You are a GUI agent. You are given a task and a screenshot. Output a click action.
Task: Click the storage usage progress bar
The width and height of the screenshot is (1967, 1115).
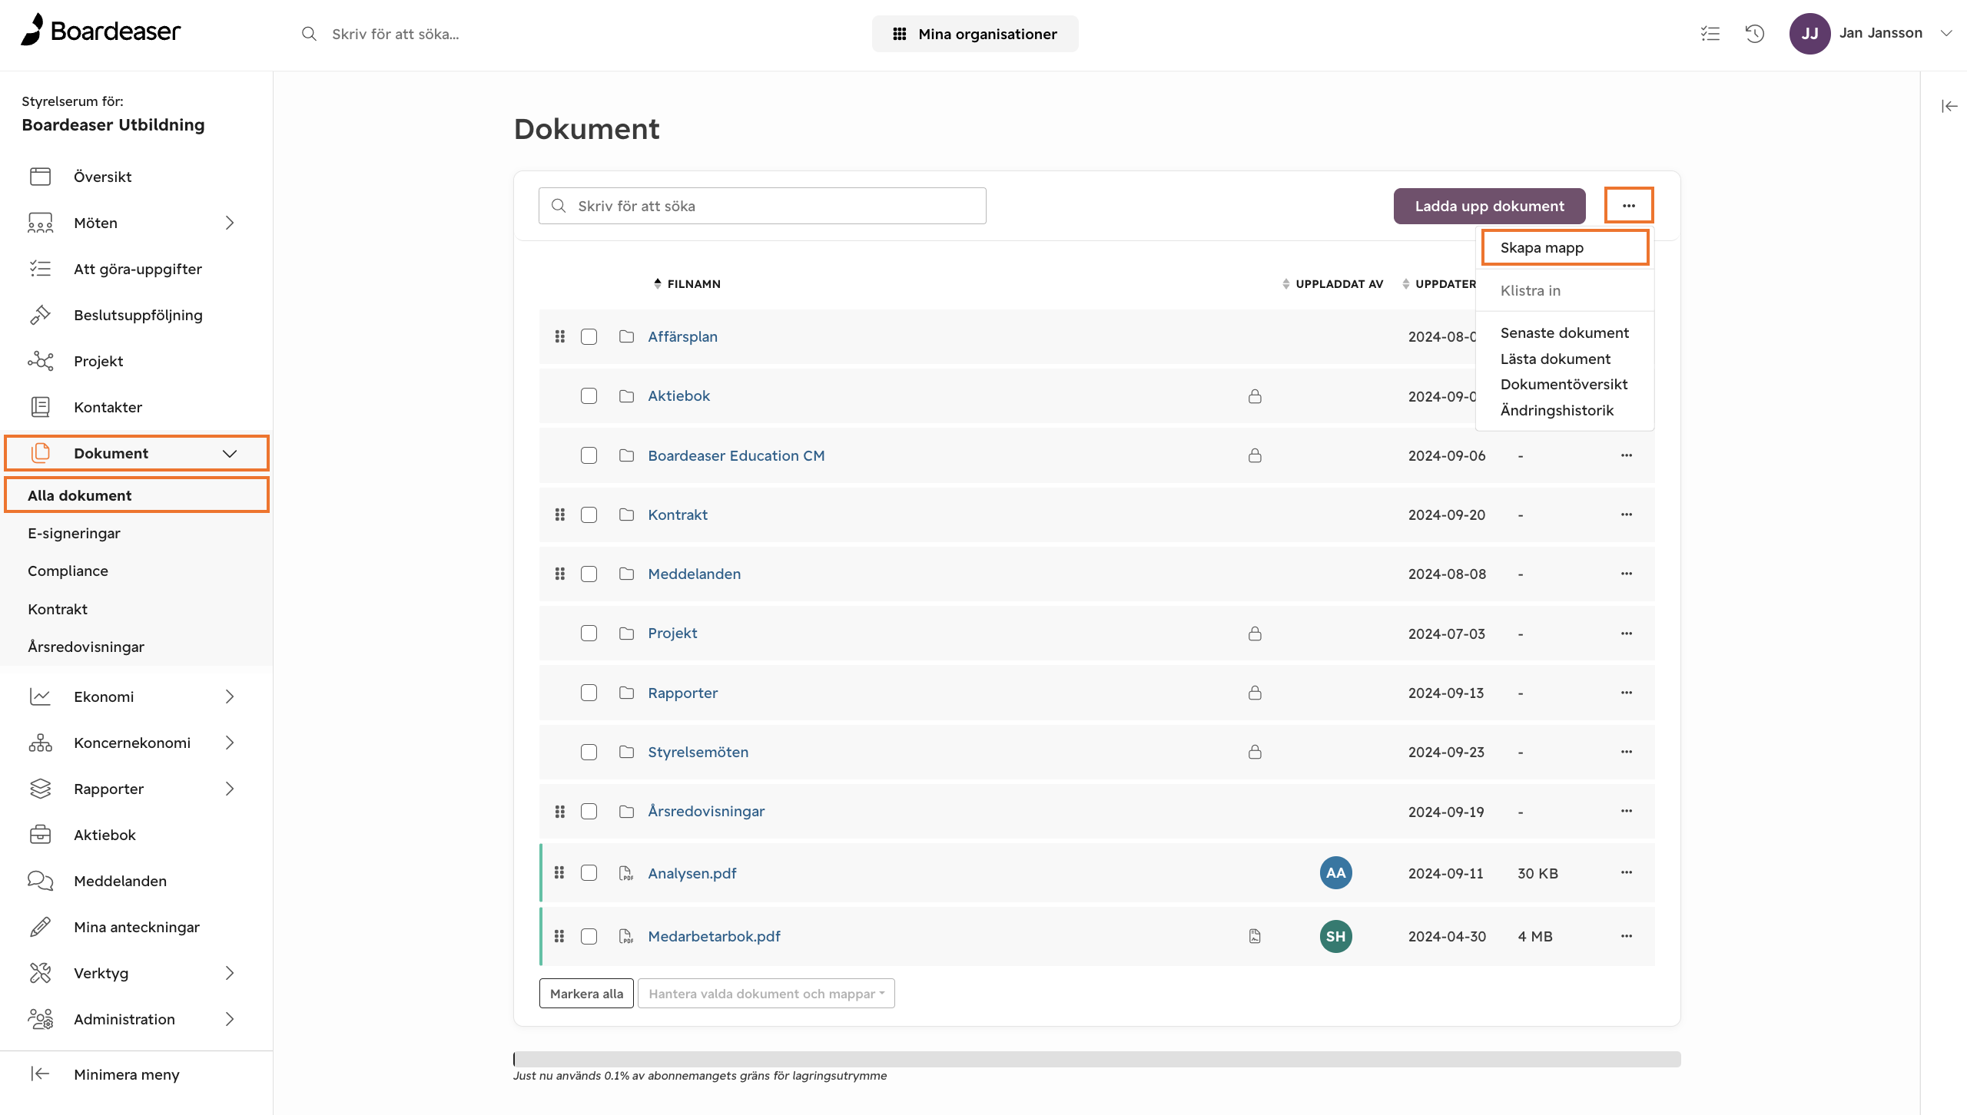pyautogui.click(x=1096, y=1059)
